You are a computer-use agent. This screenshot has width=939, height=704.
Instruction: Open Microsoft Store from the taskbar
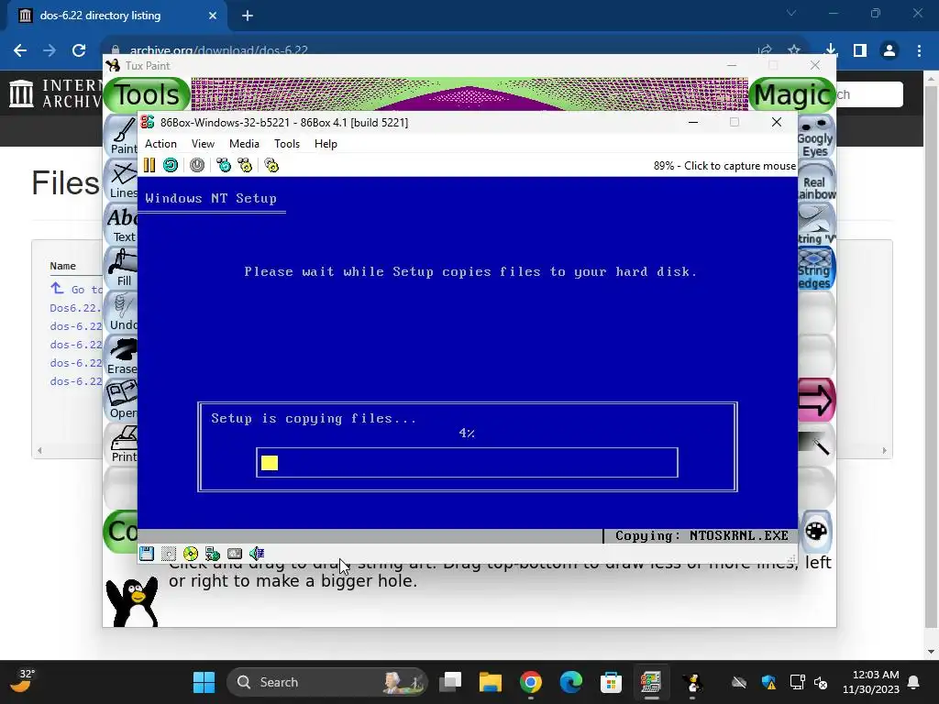click(x=611, y=682)
